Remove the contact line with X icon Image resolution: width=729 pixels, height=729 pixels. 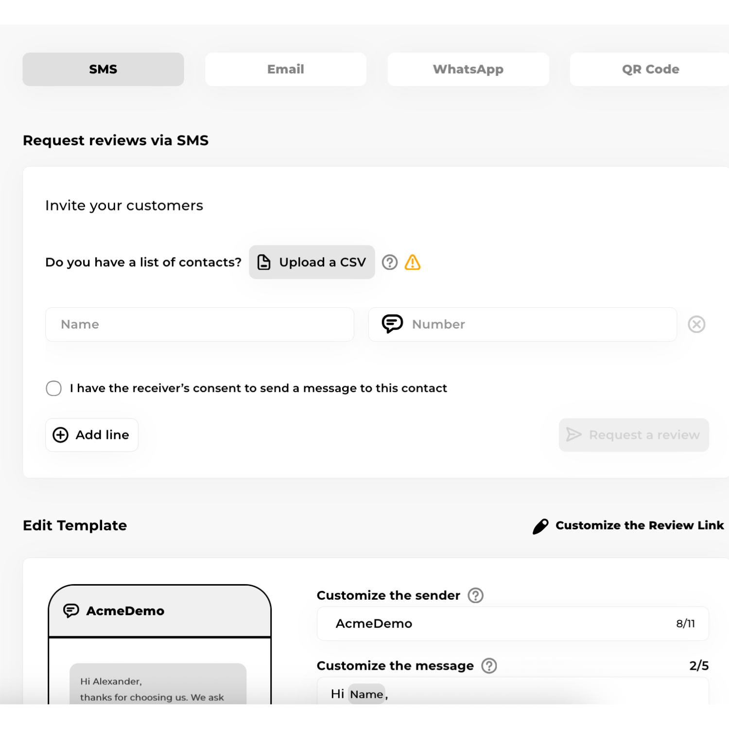(696, 324)
